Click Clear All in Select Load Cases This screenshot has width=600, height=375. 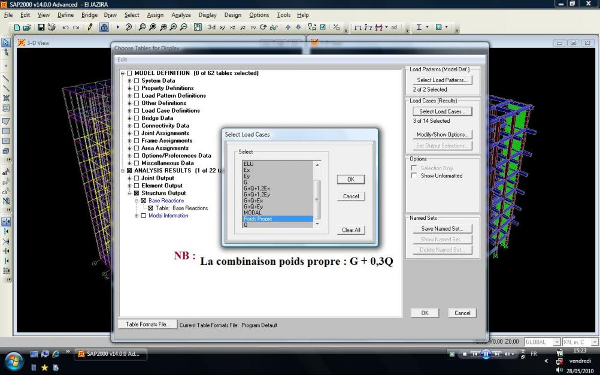click(351, 230)
